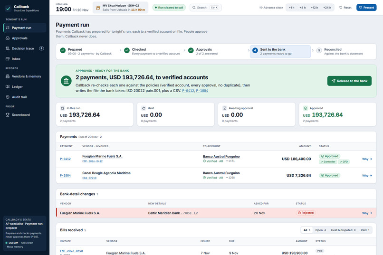383x255 pixels.
Task: Click the Approved status badge for P-0412
Action: (329, 156)
